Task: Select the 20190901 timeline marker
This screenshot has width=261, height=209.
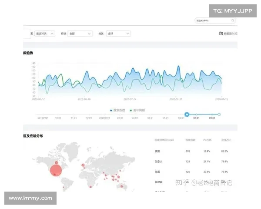Action: [x=43, y=118]
